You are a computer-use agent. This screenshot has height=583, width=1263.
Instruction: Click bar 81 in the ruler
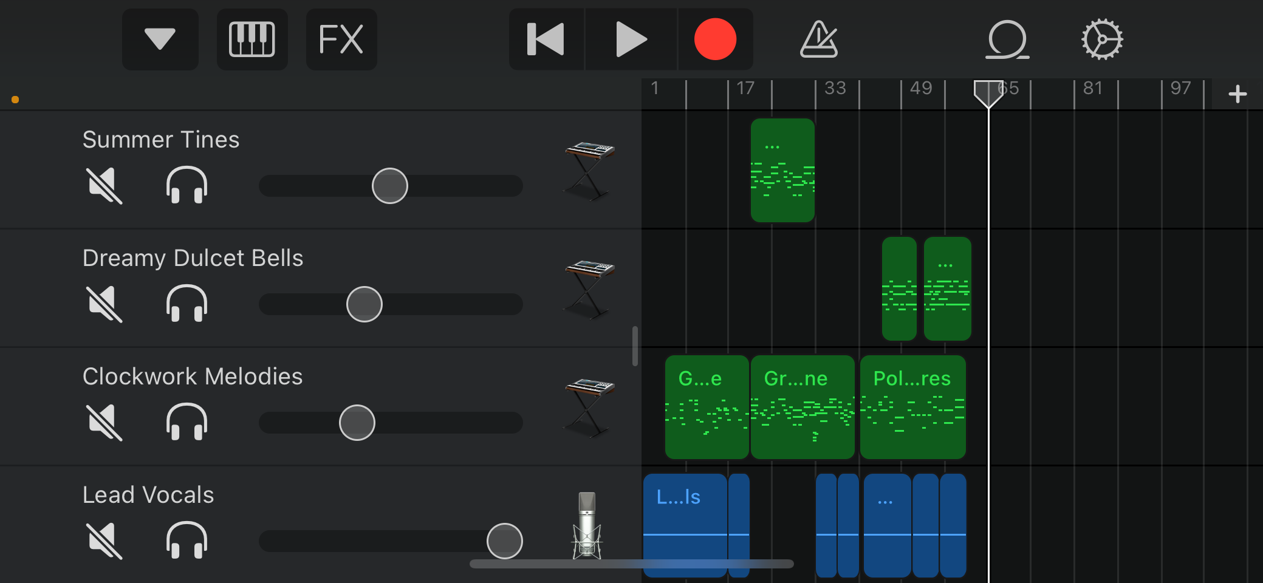(1093, 89)
